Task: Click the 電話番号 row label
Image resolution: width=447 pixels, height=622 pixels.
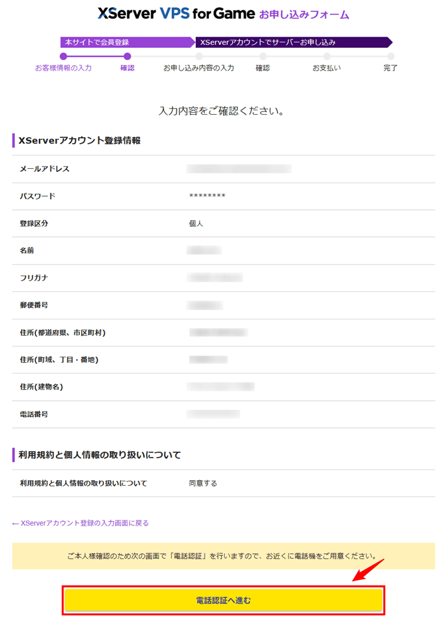Action: coord(34,414)
